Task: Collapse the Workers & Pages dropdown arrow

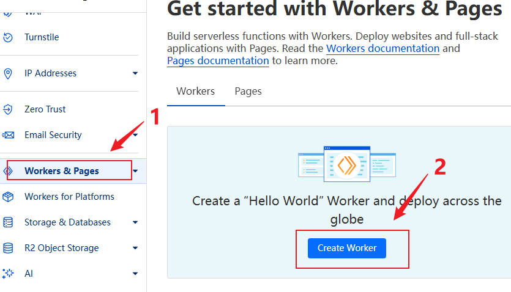Action: coord(135,171)
